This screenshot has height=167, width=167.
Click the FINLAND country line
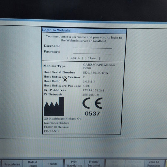click(x=51, y=131)
